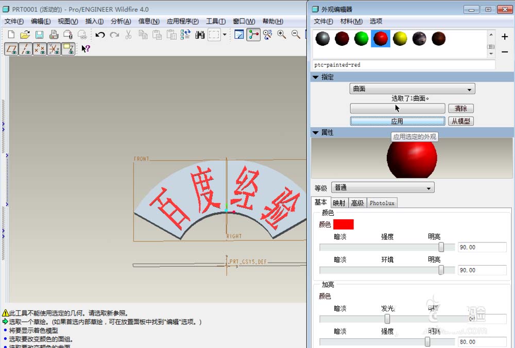Select the gray metal appearance sphere
The image size is (515, 348).
click(x=322, y=39)
